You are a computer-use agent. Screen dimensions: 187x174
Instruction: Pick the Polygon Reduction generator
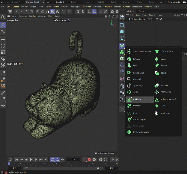[x=169, y=100]
